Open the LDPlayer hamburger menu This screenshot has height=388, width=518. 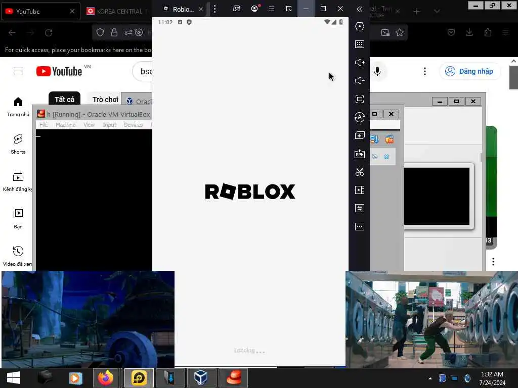(x=272, y=9)
